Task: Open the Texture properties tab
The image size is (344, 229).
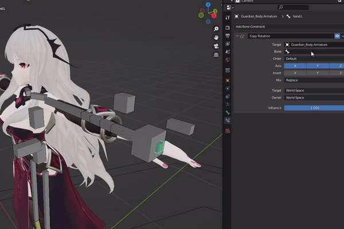Action: click(x=228, y=131)
